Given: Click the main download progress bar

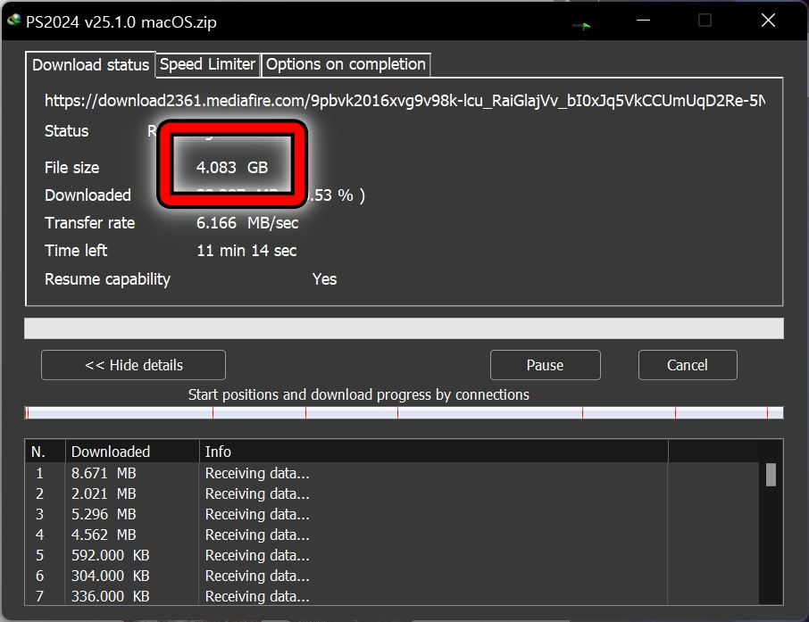Looking at the screenshot, I should coord(404,328).
